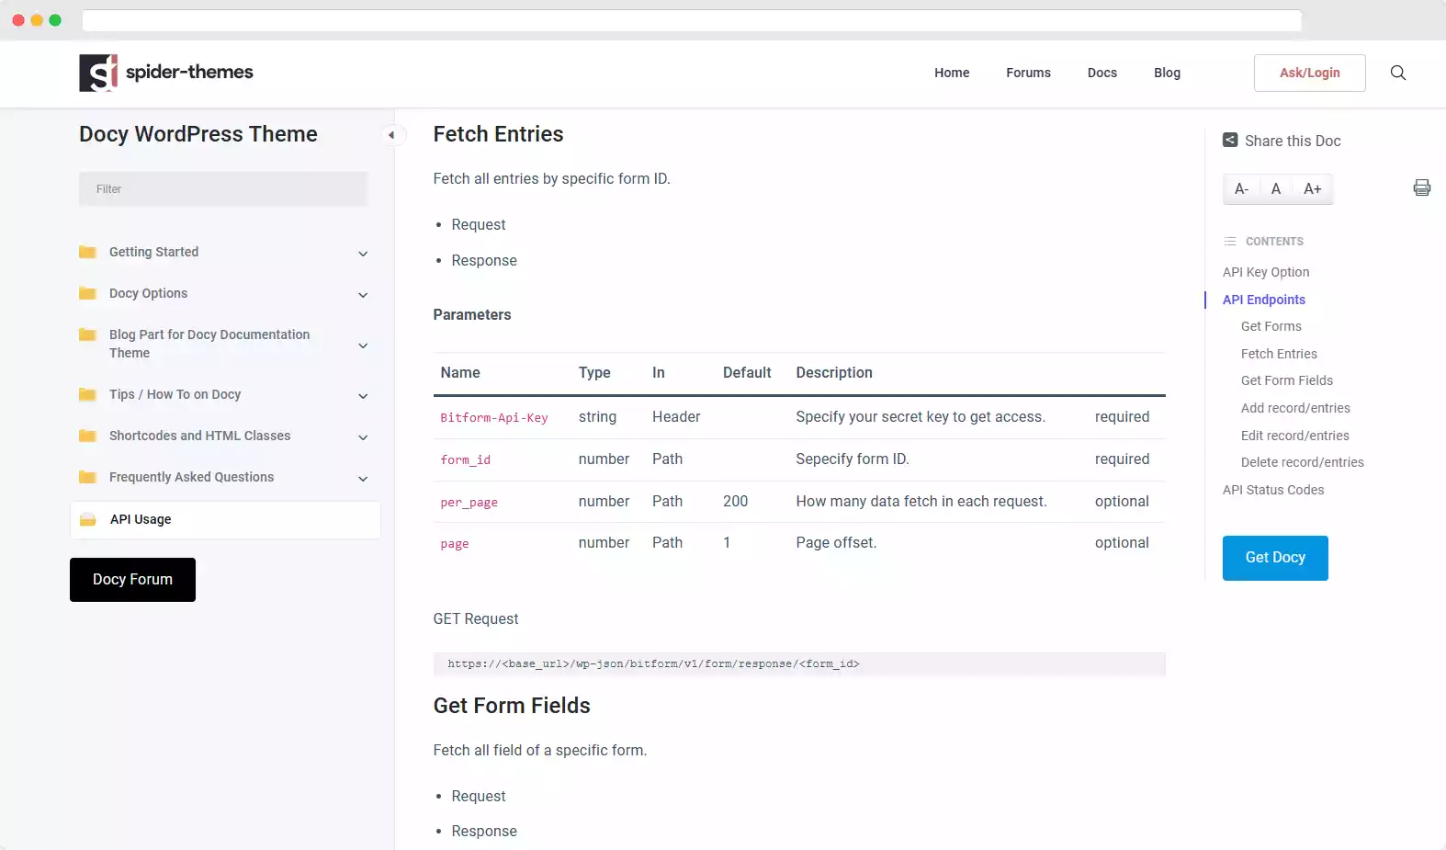Click the Get Form Fields heading
Screen dimensions: 1446x850
click(512, 706)
